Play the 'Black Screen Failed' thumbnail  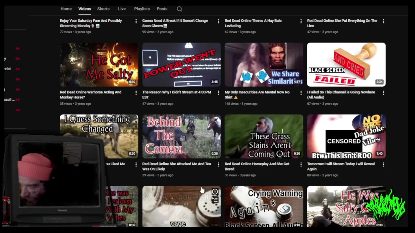[x=346, y=65]
